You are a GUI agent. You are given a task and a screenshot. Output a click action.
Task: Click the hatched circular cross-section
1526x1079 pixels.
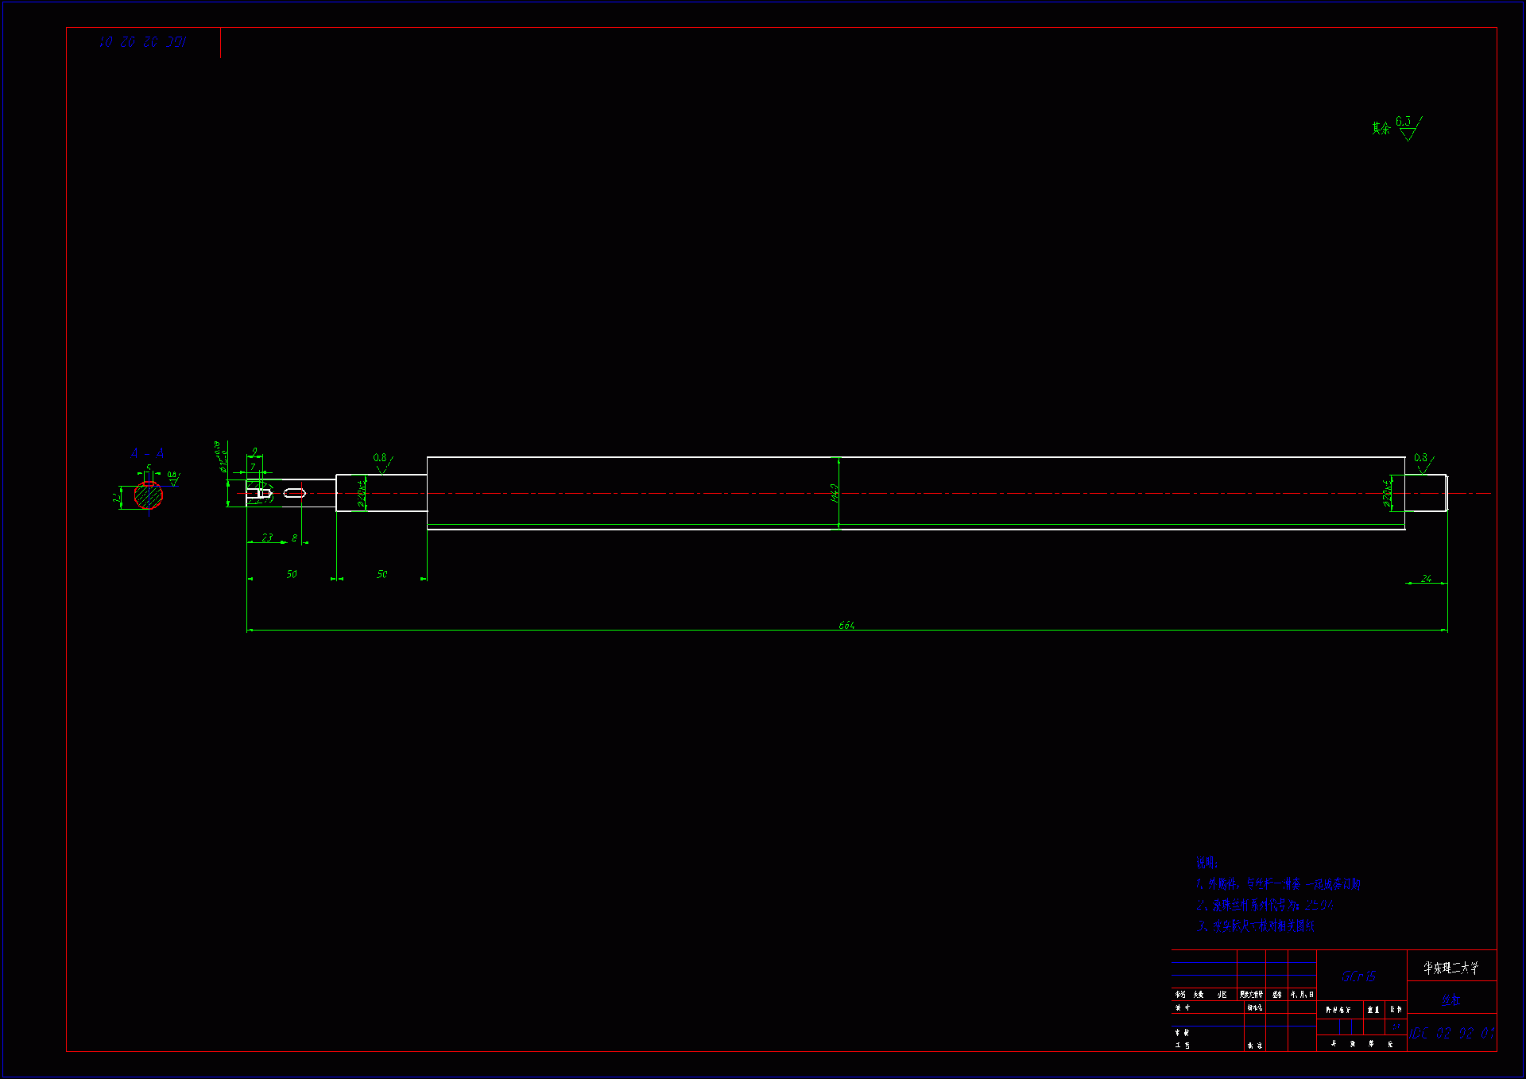tap(149, 496)
